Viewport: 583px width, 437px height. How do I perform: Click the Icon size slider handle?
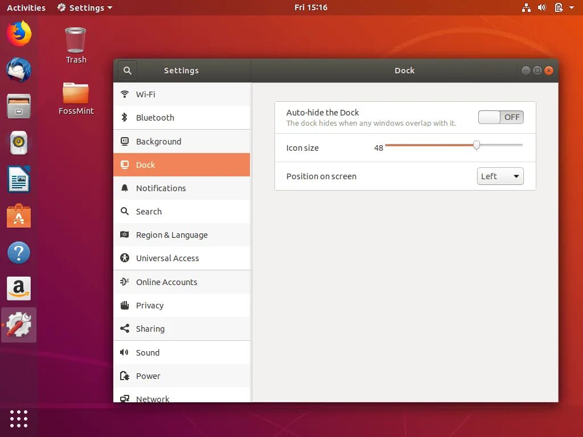pos(477,145)
